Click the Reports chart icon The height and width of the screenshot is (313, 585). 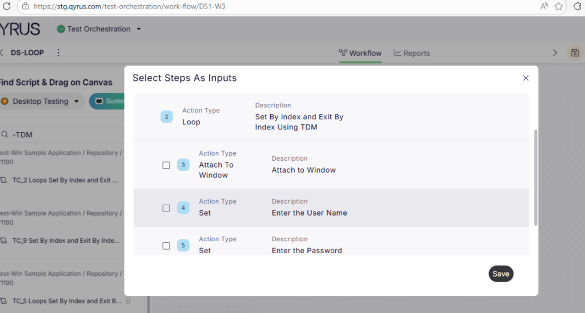(398, 53)
